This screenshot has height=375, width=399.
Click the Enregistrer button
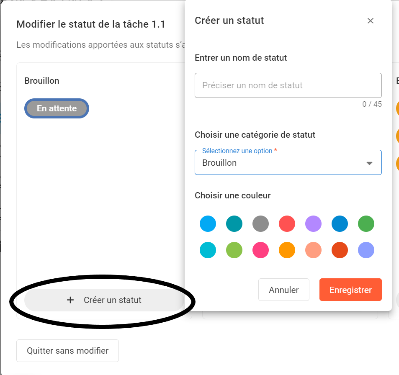coord(350,290)
